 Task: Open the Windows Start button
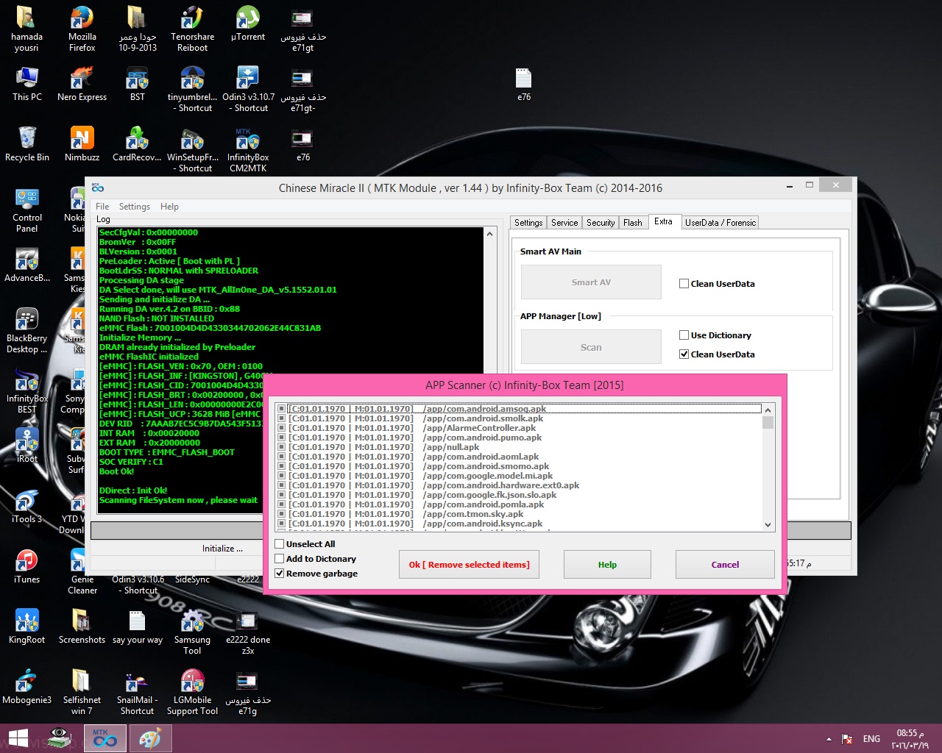click(x=18, y=738)
